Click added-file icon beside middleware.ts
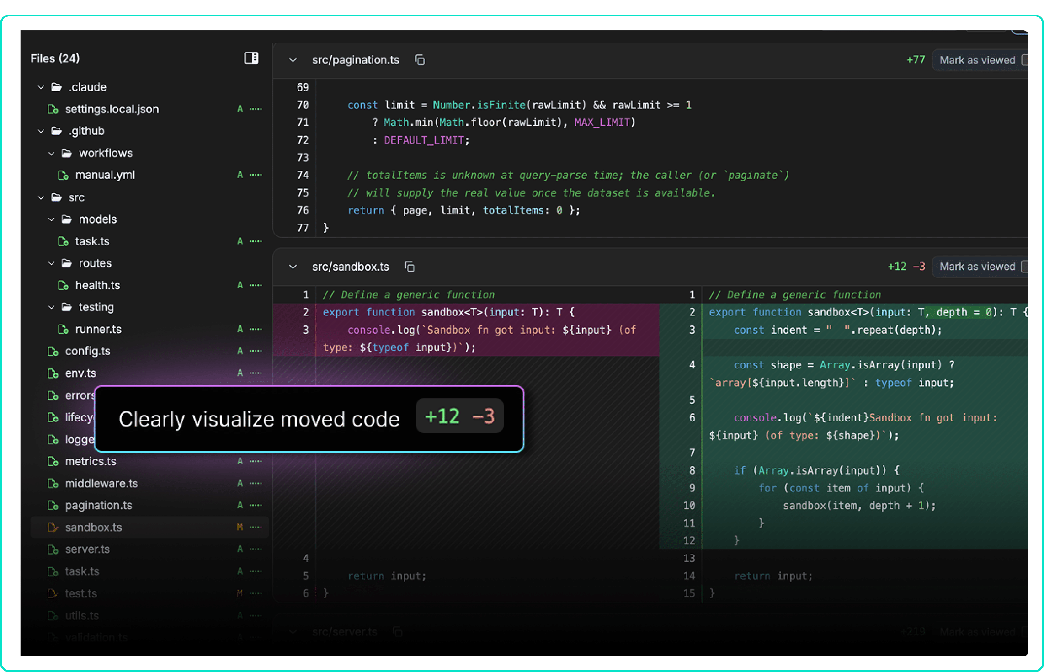Image resolution: width=1044 pixels, height=672 pixels. pyautogui.click(x=53, y=483)
